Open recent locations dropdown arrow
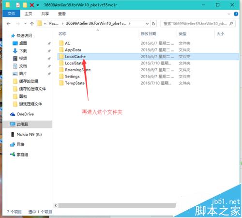 [25, 24]
